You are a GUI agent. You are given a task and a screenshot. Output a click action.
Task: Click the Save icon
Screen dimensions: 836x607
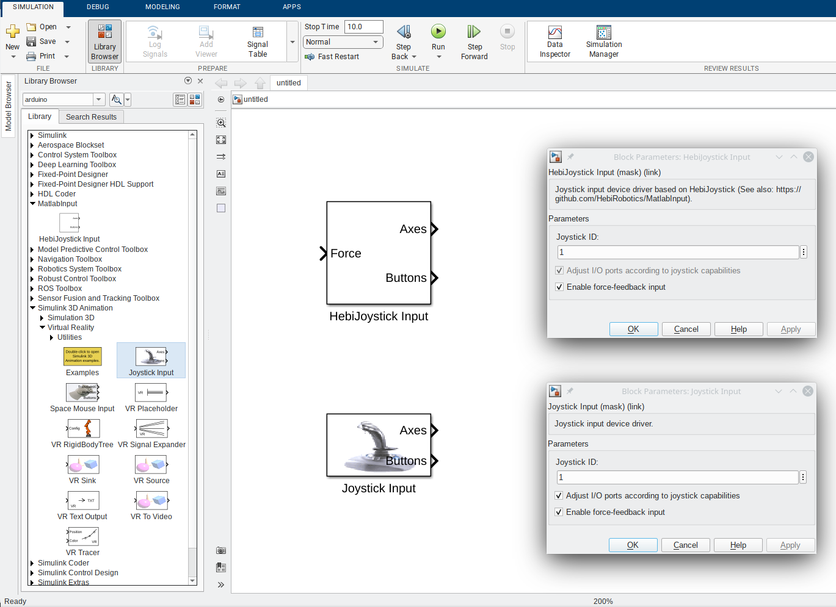point(31,41)
